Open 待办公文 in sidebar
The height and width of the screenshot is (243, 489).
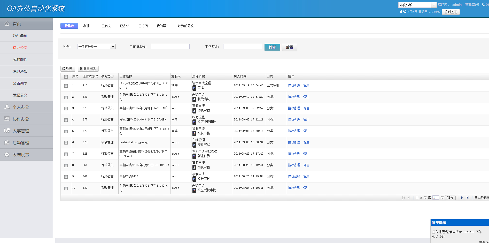[26, 48]
